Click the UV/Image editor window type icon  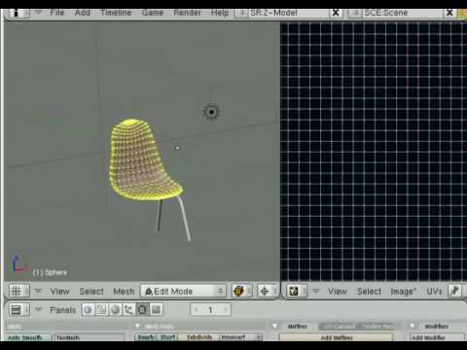[x=294, y=291]
